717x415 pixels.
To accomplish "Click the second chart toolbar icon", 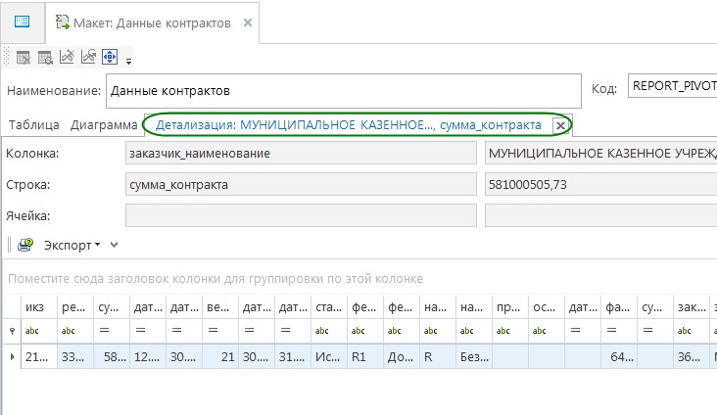I will click(88, 57).
